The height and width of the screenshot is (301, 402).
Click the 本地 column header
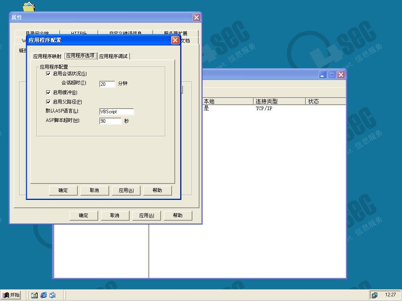pyautogui.click(x=228, y=102)
